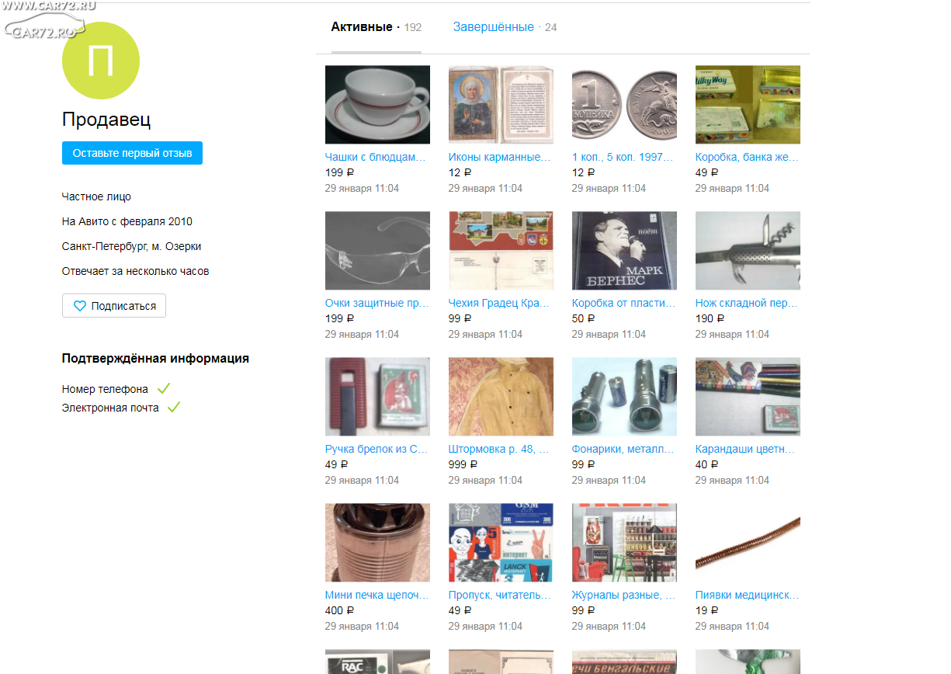The image size is (951, 674).
Task: Click the checkmark beside Электронная почта
Action: tap(174, 407)
